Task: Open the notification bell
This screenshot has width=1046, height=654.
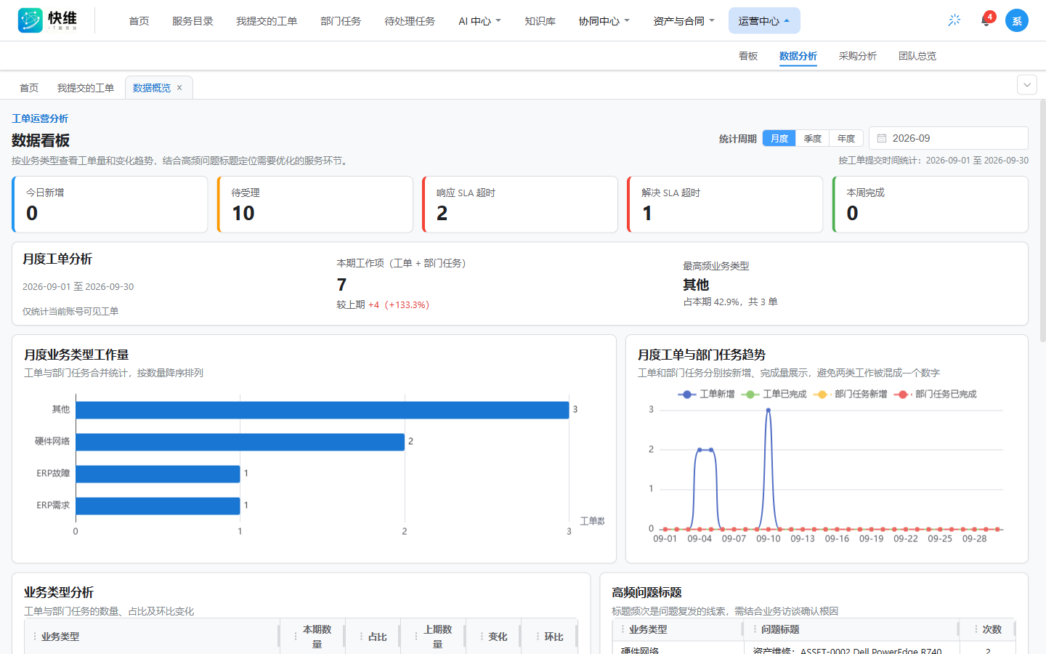Action: [986, 20]
